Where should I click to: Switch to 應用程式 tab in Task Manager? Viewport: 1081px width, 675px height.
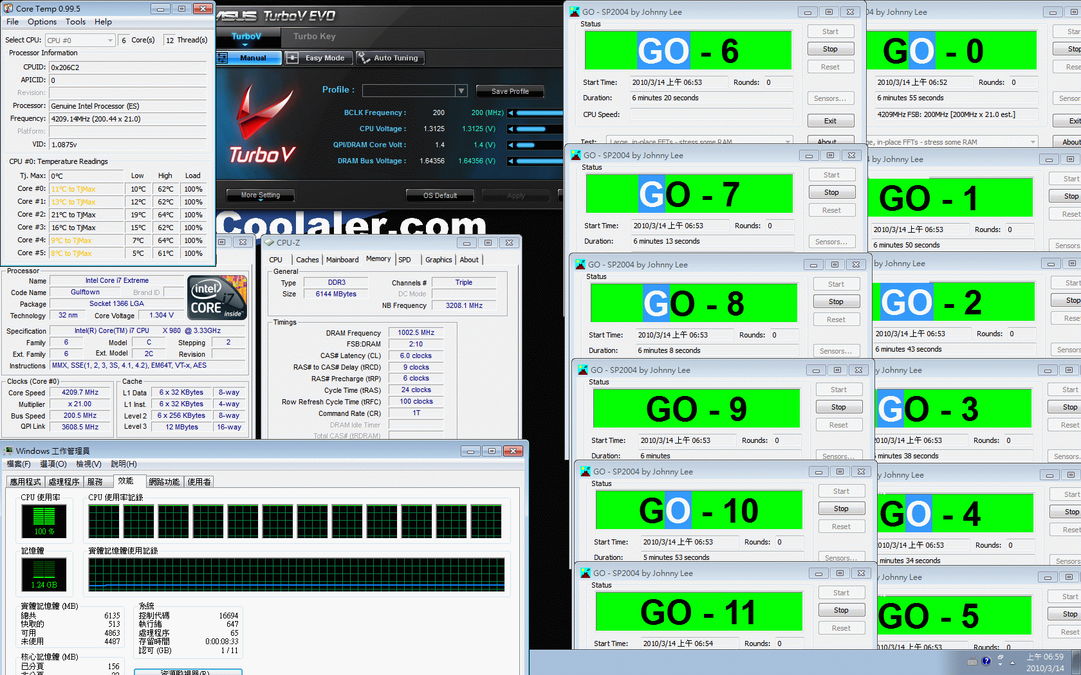[25, 482]
